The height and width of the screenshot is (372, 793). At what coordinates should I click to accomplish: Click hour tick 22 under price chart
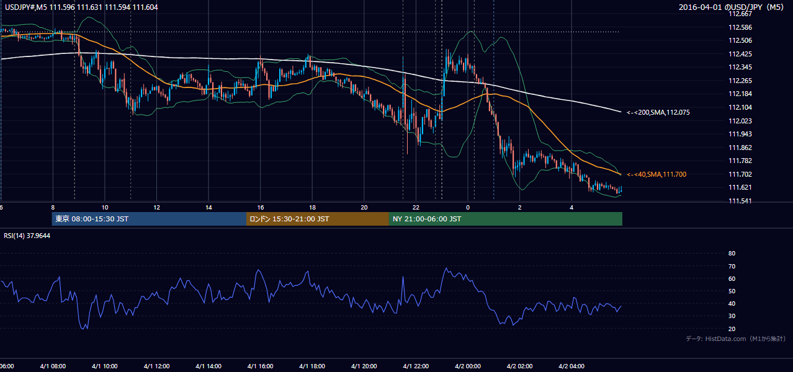click(416, 208)
